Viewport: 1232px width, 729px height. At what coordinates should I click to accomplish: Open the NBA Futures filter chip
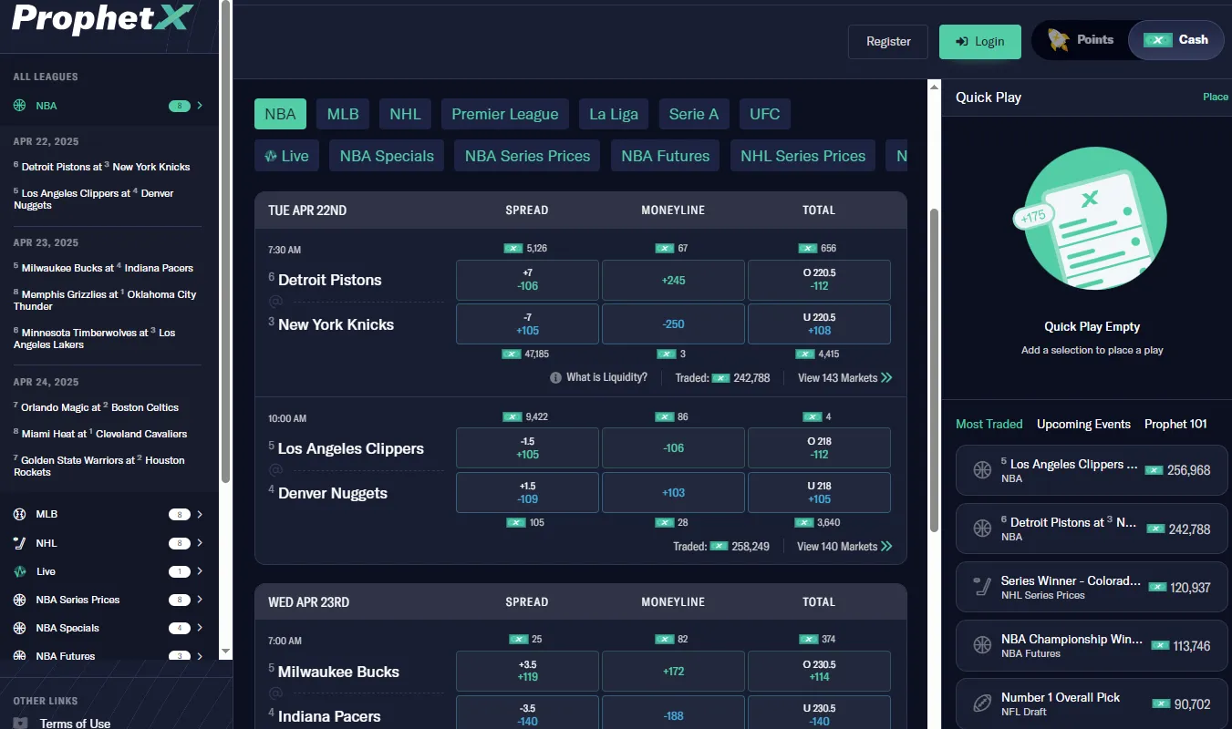(666, 156)
